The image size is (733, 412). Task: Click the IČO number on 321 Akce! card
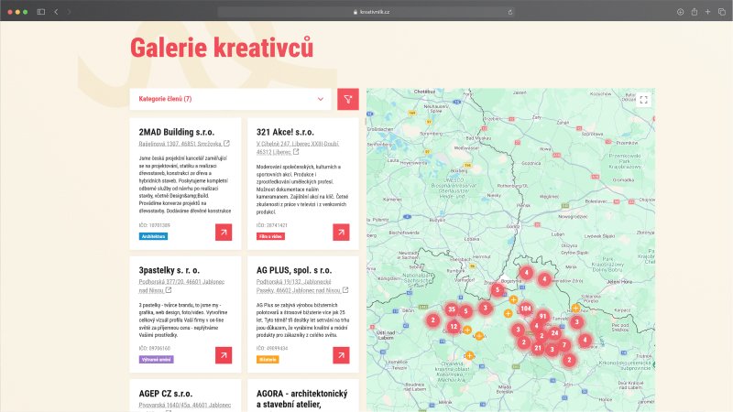pyautogui.click(x=271, y=225)
